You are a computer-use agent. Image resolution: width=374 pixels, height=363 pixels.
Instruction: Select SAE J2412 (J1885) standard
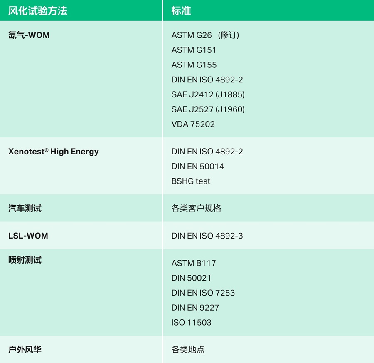pyautogui.click(x=208, y=94)
